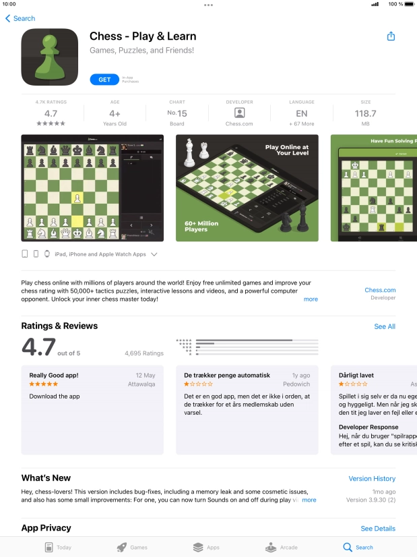The image size is (417, 557).
Task: Click the GET button
Action: point(104,80)
